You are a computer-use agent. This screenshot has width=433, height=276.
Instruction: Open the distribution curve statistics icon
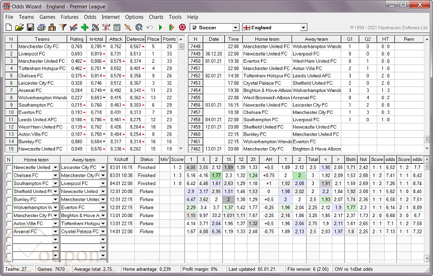click(106, 27)
